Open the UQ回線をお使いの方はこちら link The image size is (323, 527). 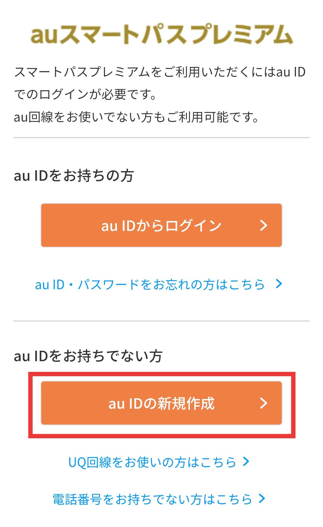pyautogui.click(x=152, y=462)
